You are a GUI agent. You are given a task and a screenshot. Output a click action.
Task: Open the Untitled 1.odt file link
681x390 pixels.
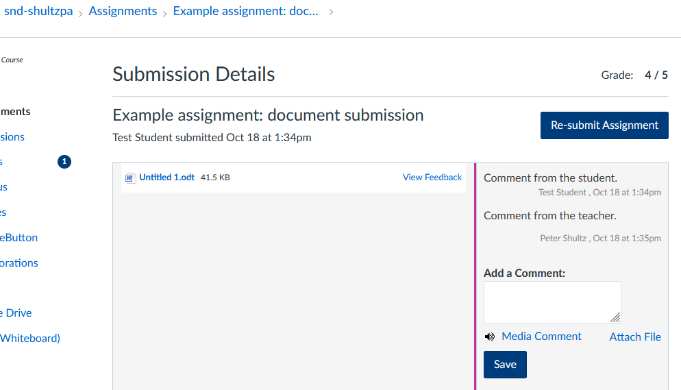coord(166,178)
